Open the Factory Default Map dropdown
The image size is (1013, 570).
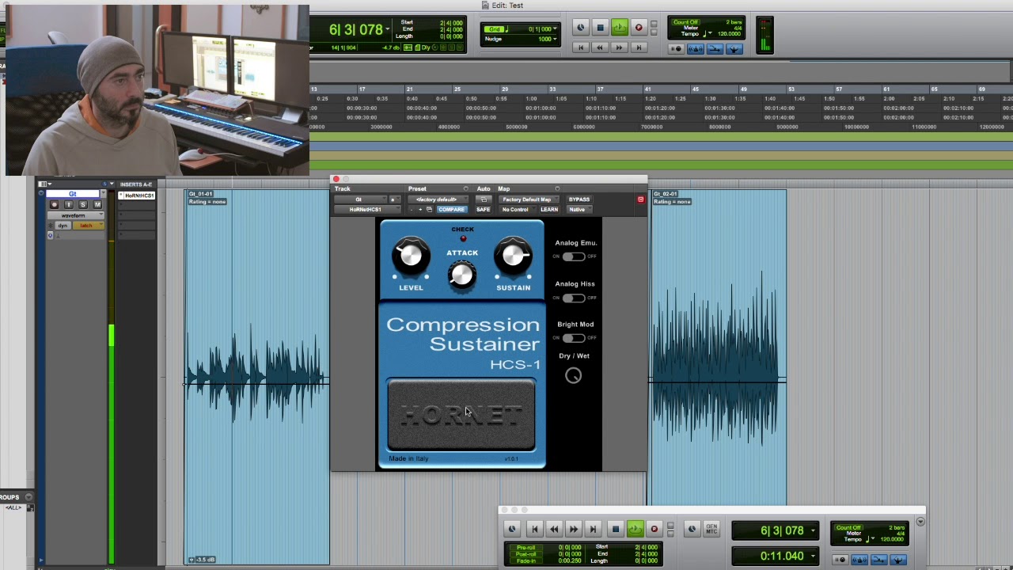coord(527,199)
